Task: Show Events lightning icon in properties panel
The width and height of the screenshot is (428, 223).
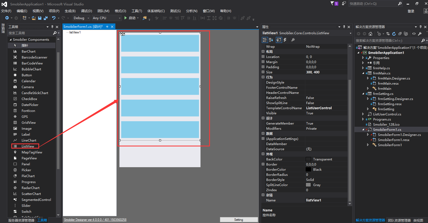Action: (285, 40)
